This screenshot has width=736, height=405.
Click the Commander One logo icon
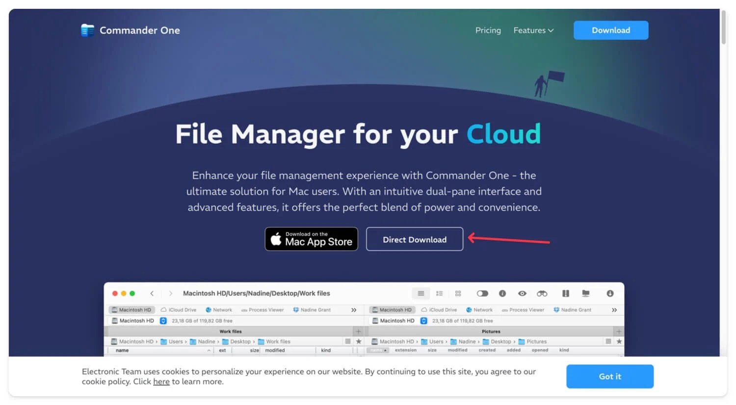[87, 30]
